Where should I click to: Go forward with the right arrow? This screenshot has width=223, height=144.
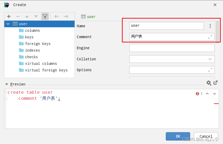pyautogui.click(x=66, y=16)
